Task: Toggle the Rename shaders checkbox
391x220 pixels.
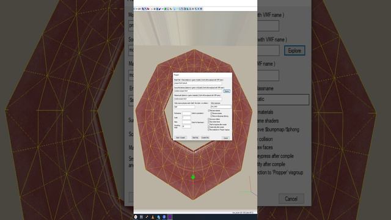Action: (211, 113)
